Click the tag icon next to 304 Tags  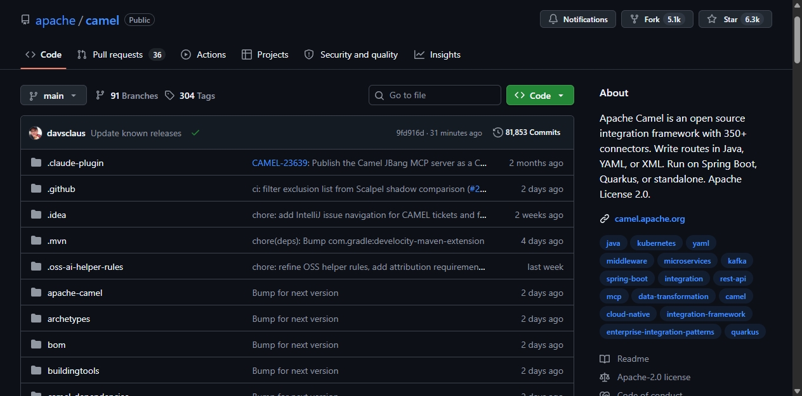pos(169,96)
